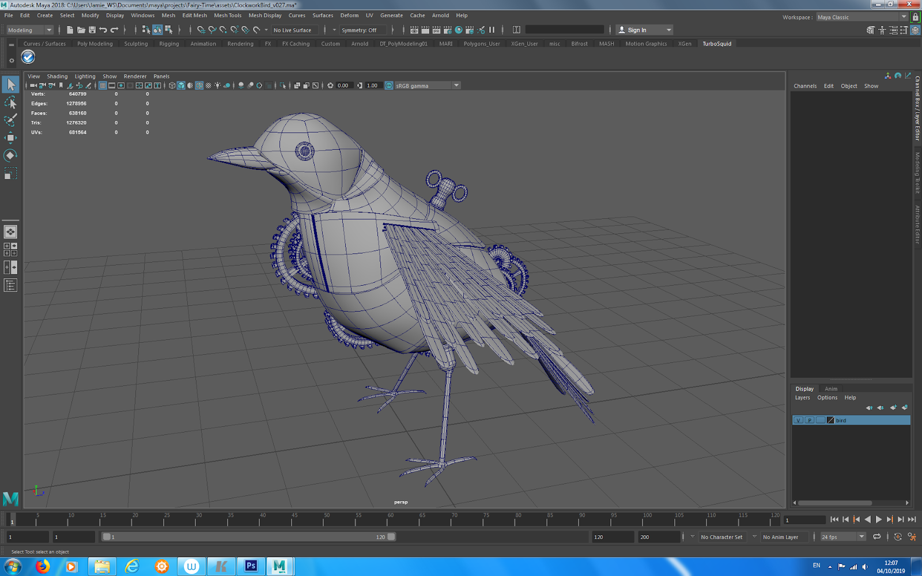Switch to the Anim tab in the editor
This screenshot has width=922, height=576.
(x=830, y=388)
